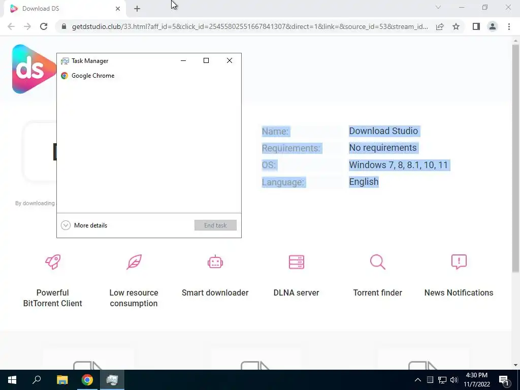Open File Explorer from the taskbar

click(x=62, y=380)
